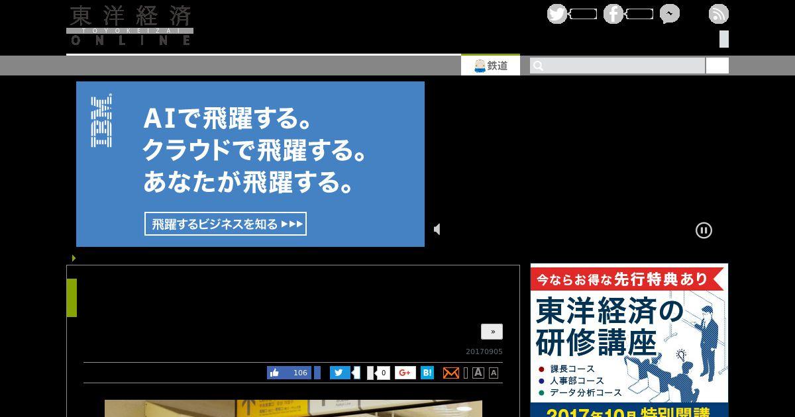The height and width of the screenshot is (417, 795).
Task: Open the Messenger icon in the header
Action: 670,14
